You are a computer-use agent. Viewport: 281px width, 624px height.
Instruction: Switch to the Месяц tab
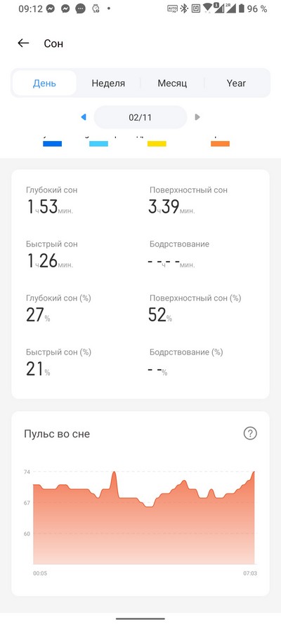click(172, 83)
